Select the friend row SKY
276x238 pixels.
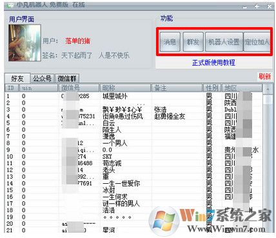[x=134, y=157]
